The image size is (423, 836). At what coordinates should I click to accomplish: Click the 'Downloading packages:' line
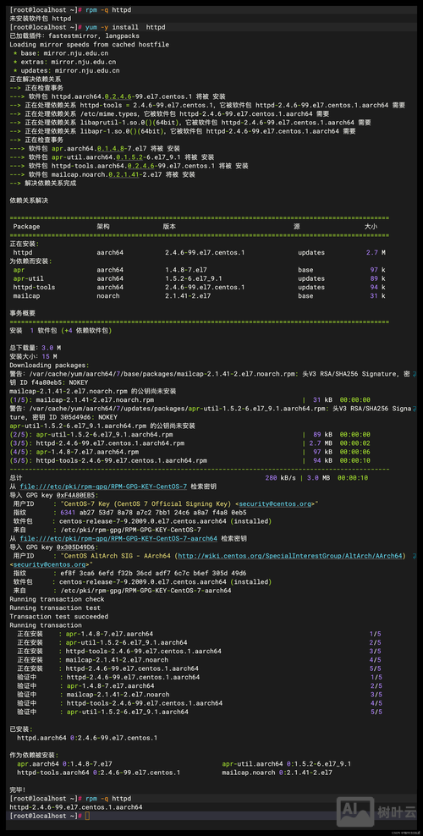tap(50, 366)
